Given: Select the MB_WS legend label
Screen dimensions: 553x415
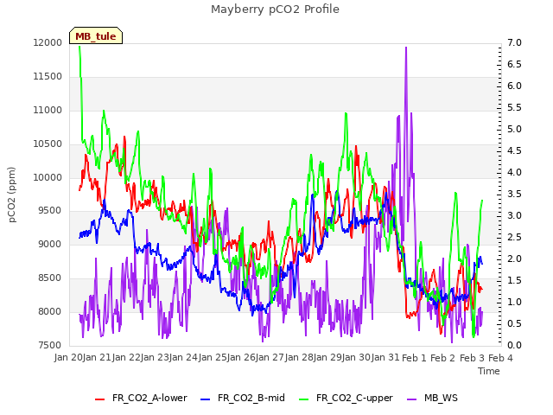Looking at the screenshot, I should pos(441,398).
